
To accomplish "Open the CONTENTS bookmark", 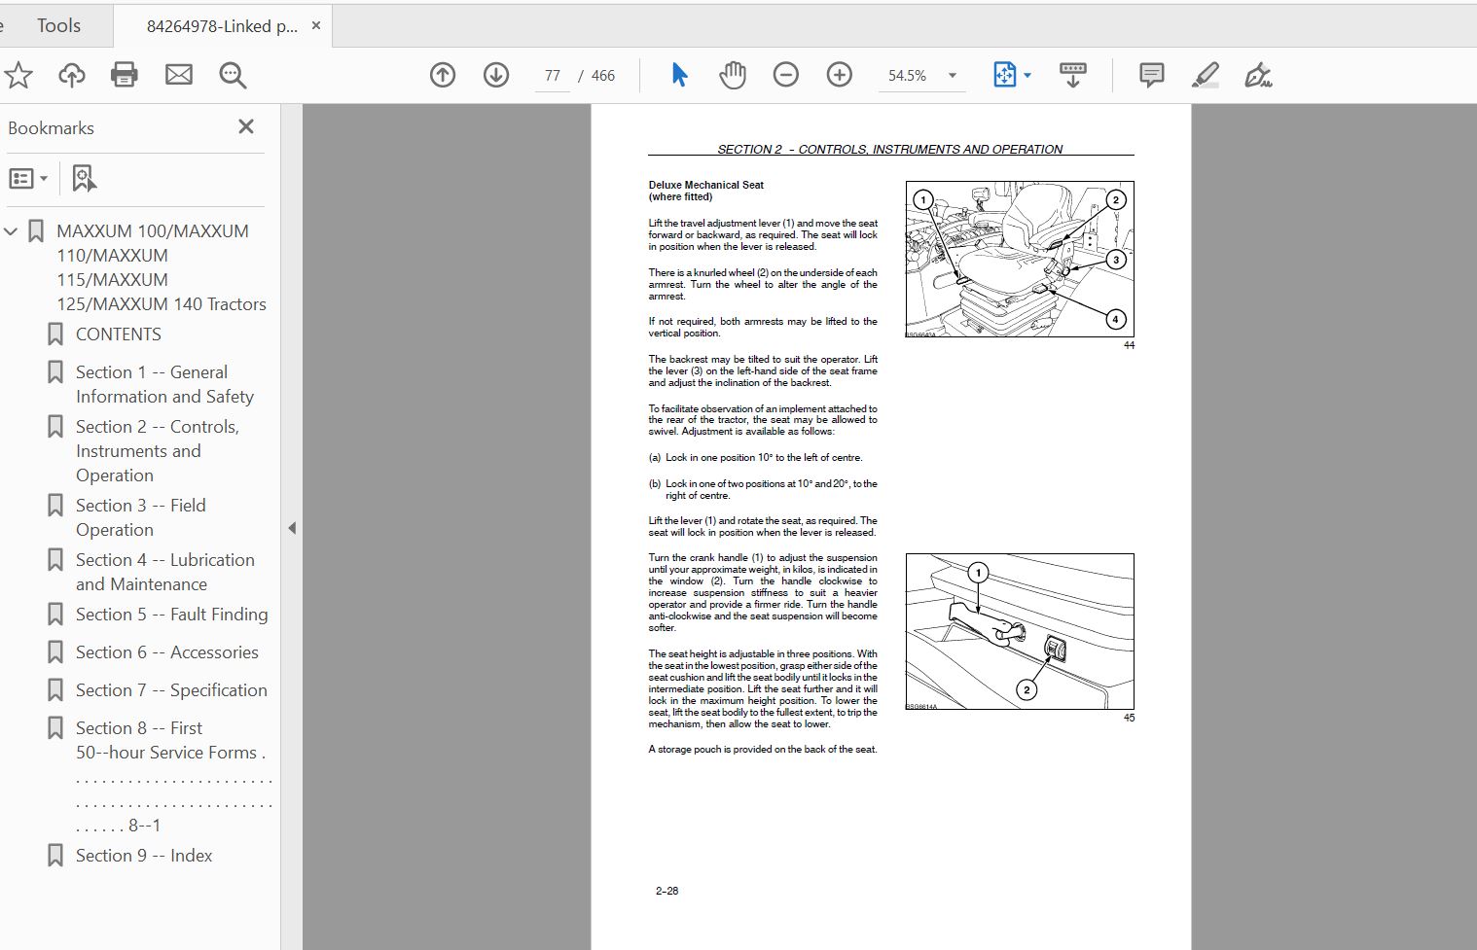I will (119, 334).
